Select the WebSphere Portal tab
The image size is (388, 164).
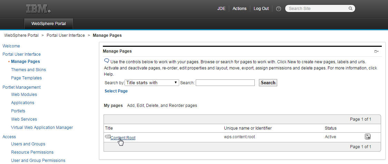[48, 24]
